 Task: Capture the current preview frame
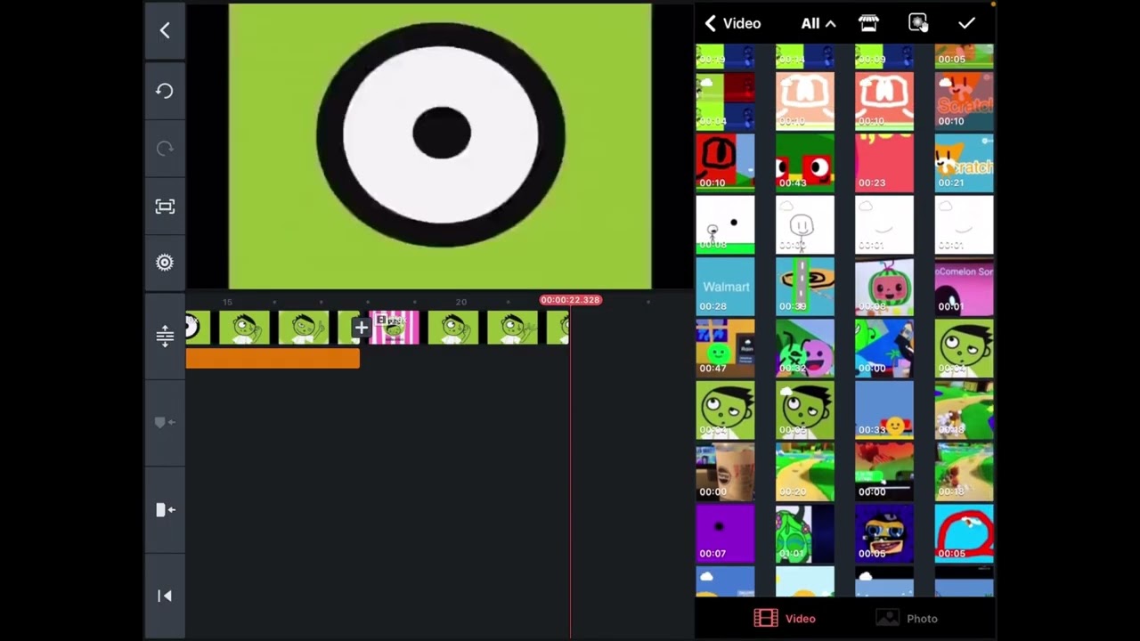(x=165, y=207)
